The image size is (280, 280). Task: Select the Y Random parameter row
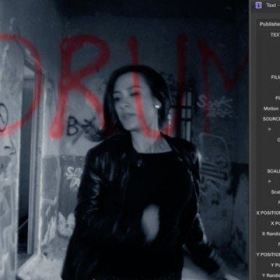tap(271, 275)
